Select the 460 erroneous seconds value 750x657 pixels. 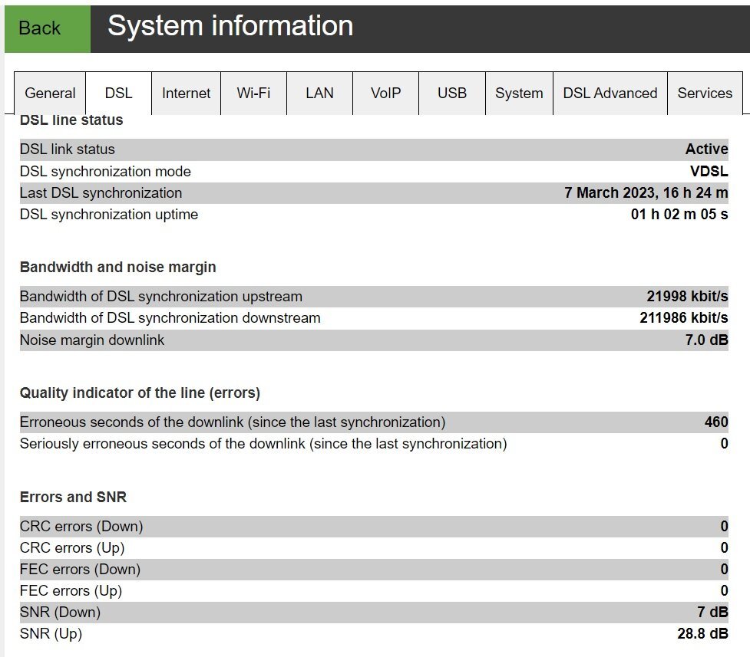tap(716, 422)
